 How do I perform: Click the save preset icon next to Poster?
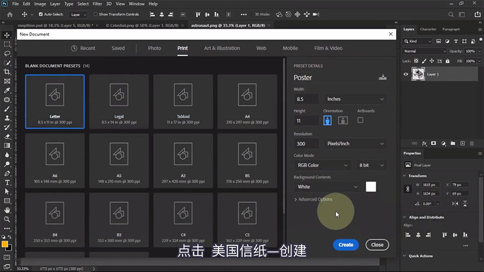382,77
